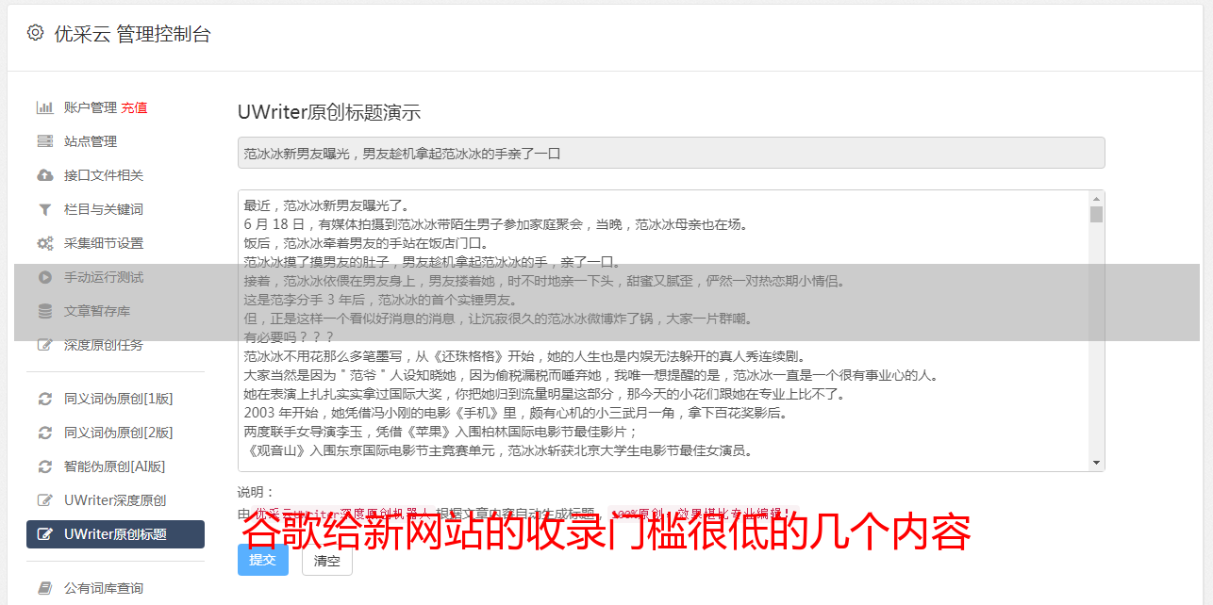Screen dimensions: 1213x605
Task: Click the generated title field at top
Action: click(x=671, y=153)
